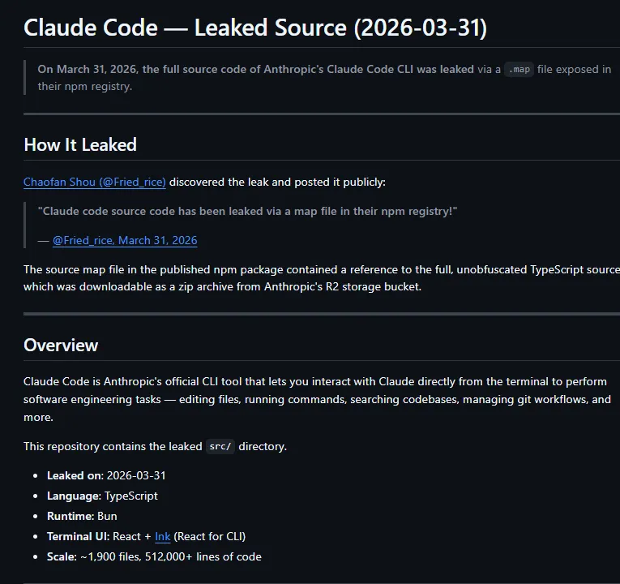The image size is (620, 584).
Task: Click the .map inline code badge
Action: 519,69
